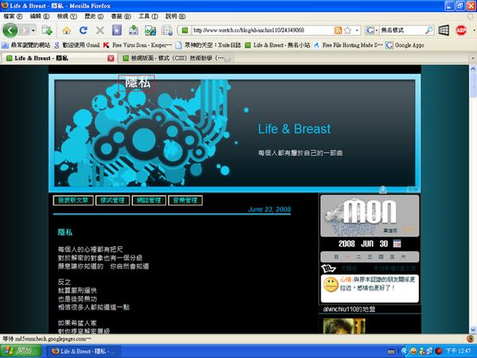Click the image-with-checkmark toolbar icon
This screenshot has height=358, width=477.
(x=150, y=30)
